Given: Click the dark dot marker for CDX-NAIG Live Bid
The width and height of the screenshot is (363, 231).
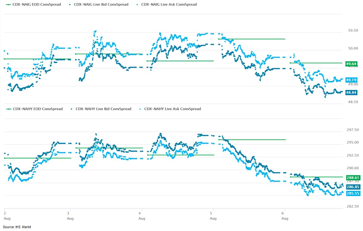Looking at the screenshot, I should click(68, 5).
